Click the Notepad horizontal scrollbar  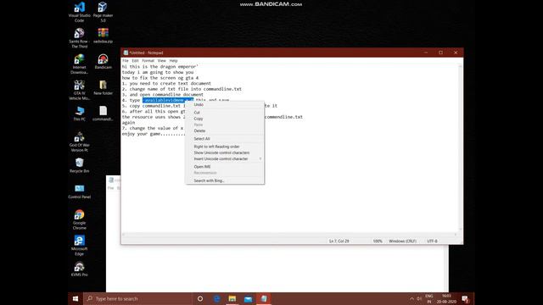(x=289, y=235)
